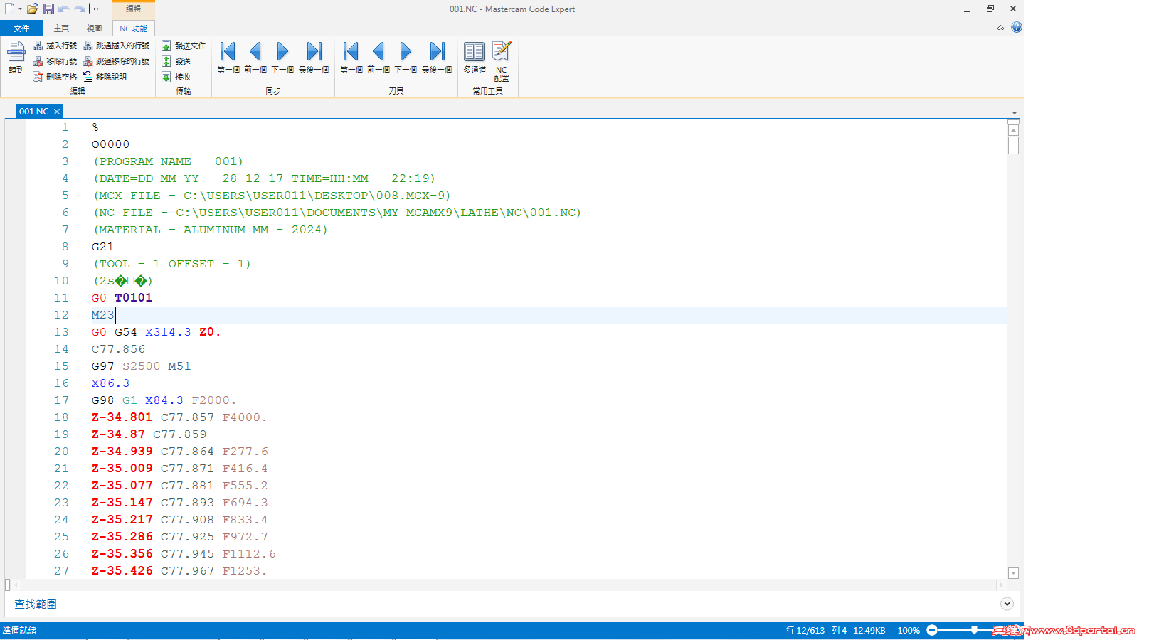Click F2000. on line 17
Viewport: 1149px width, 640px height.
pos(213,400)
